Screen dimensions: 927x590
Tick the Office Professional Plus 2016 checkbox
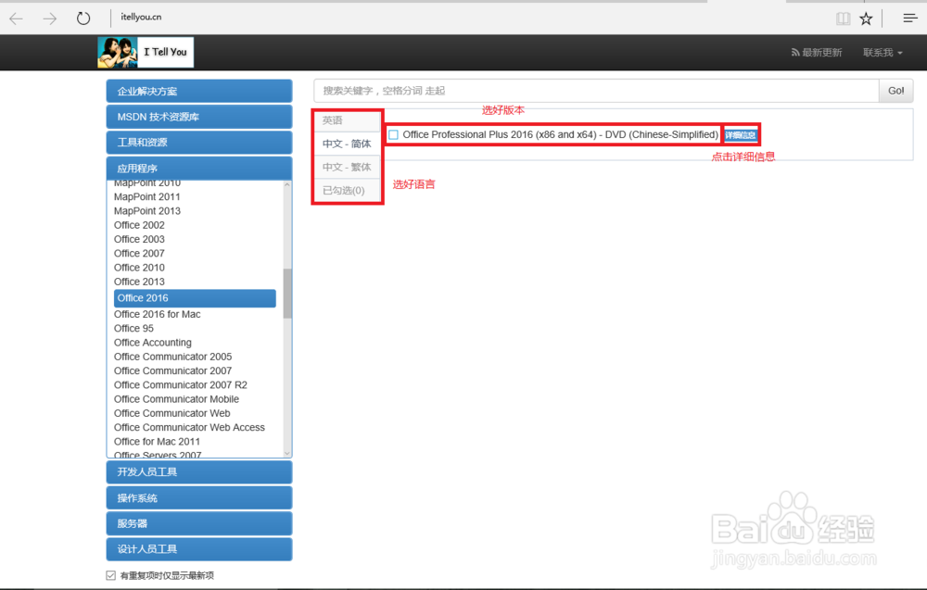pyautogui.click(x=393, y=134)
